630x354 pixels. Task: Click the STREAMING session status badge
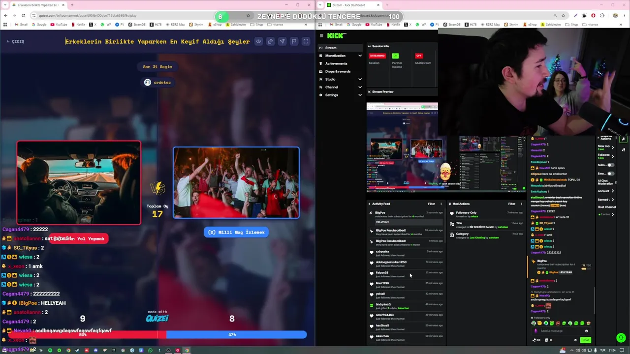pyautogui.click(x=377, y=56)
